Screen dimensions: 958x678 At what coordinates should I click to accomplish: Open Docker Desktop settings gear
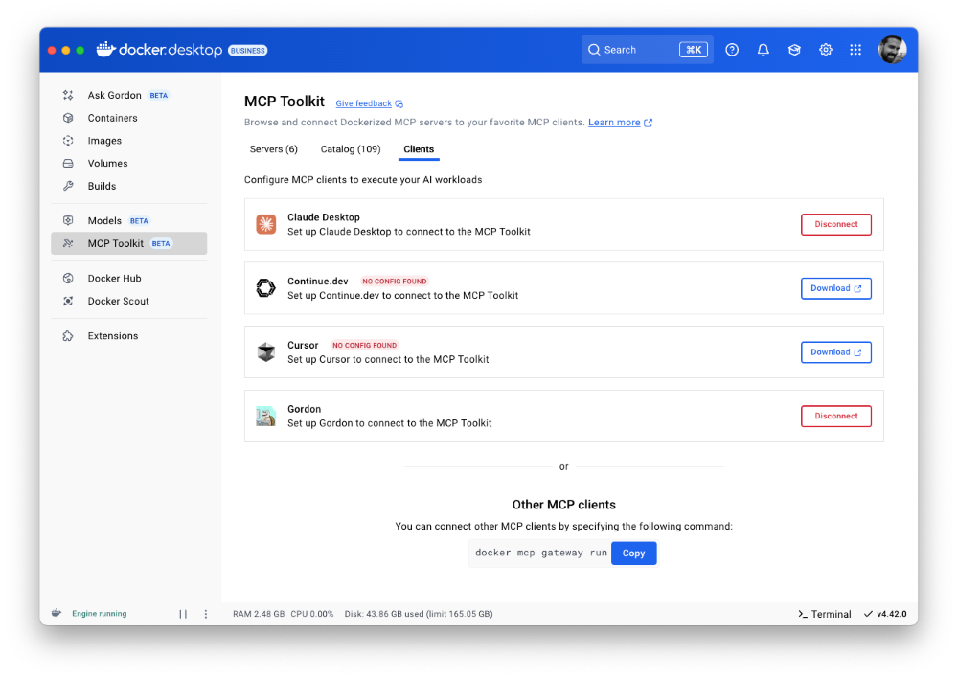tap(826, 50)
